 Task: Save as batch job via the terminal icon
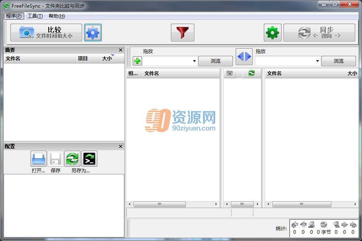(x=89, y=159)
